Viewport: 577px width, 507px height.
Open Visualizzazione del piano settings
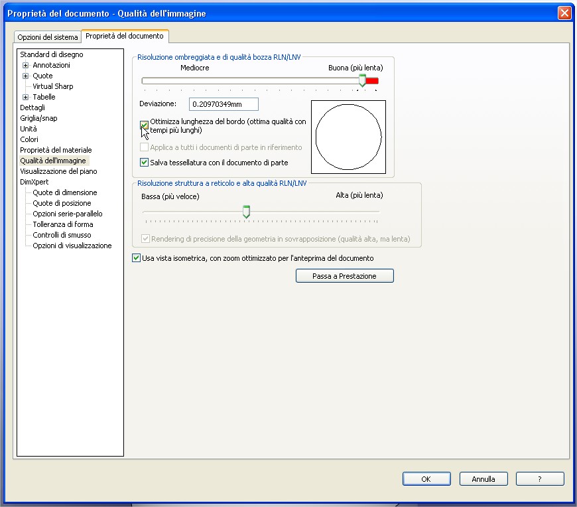coord(58,172)
